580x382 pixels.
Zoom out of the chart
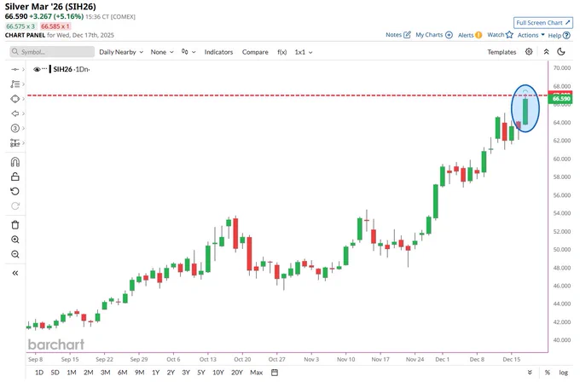(15, 254)
